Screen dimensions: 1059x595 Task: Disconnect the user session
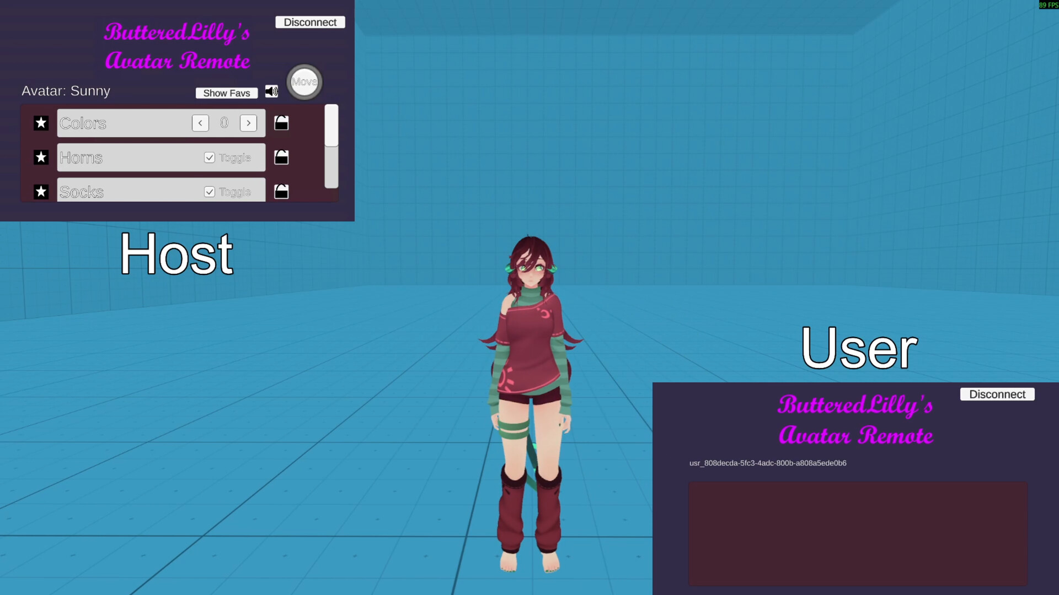tap(997, 394)
